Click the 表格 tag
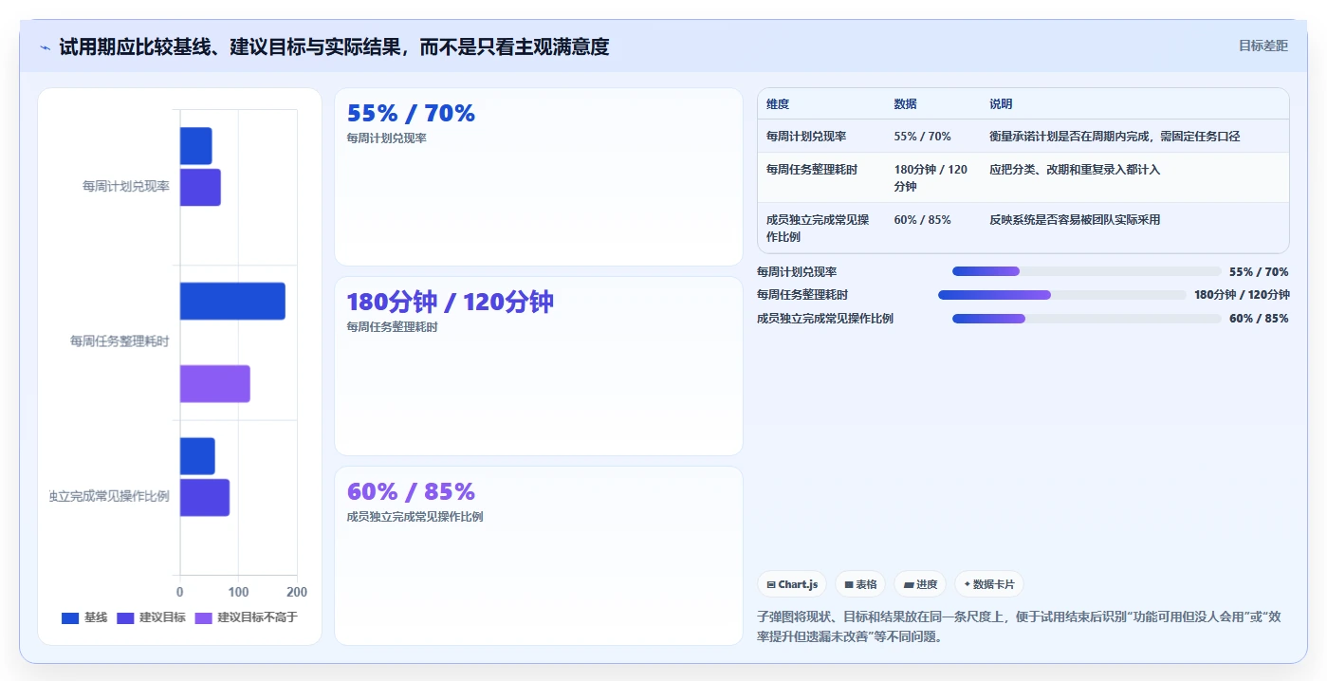The image size is (1327, 681). (860, 584)
